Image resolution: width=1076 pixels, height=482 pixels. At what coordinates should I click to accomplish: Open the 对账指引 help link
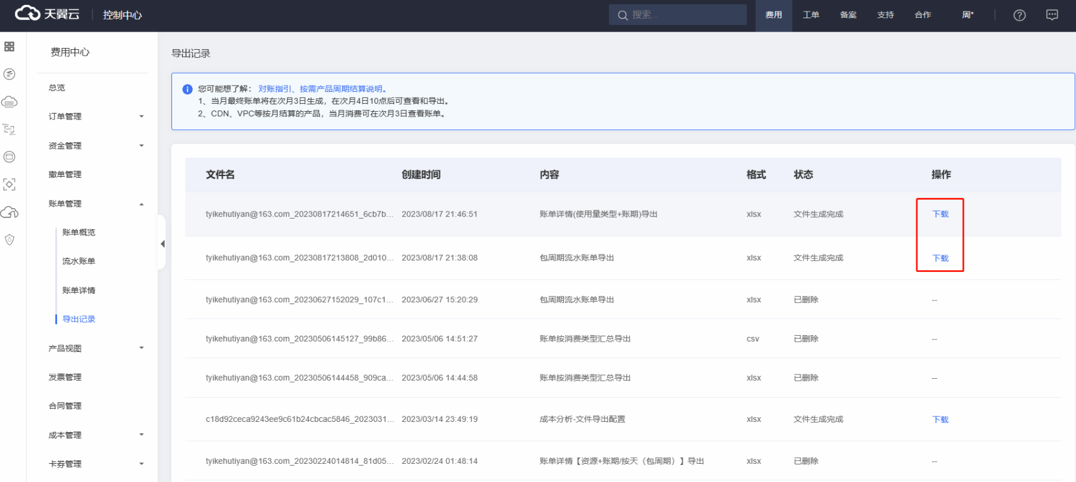[275, 89]
